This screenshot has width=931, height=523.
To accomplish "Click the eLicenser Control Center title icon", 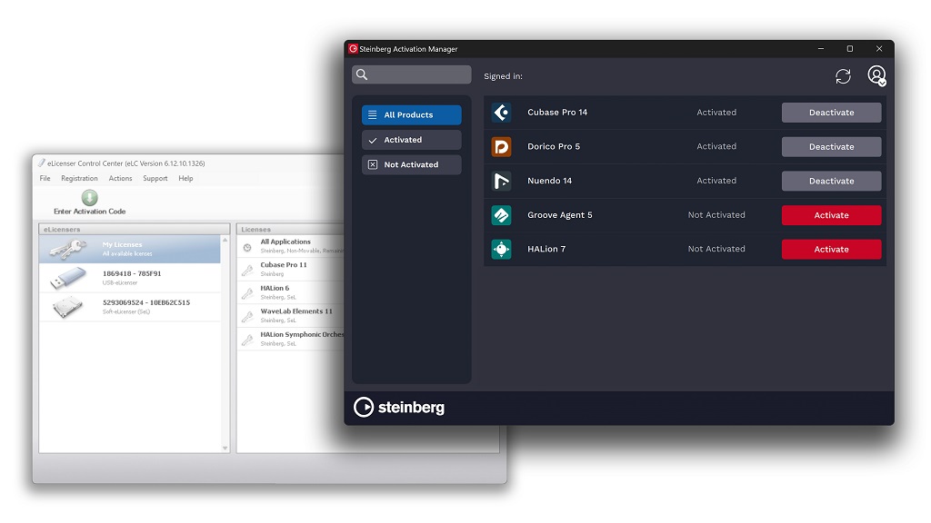I will click(42, 163).
